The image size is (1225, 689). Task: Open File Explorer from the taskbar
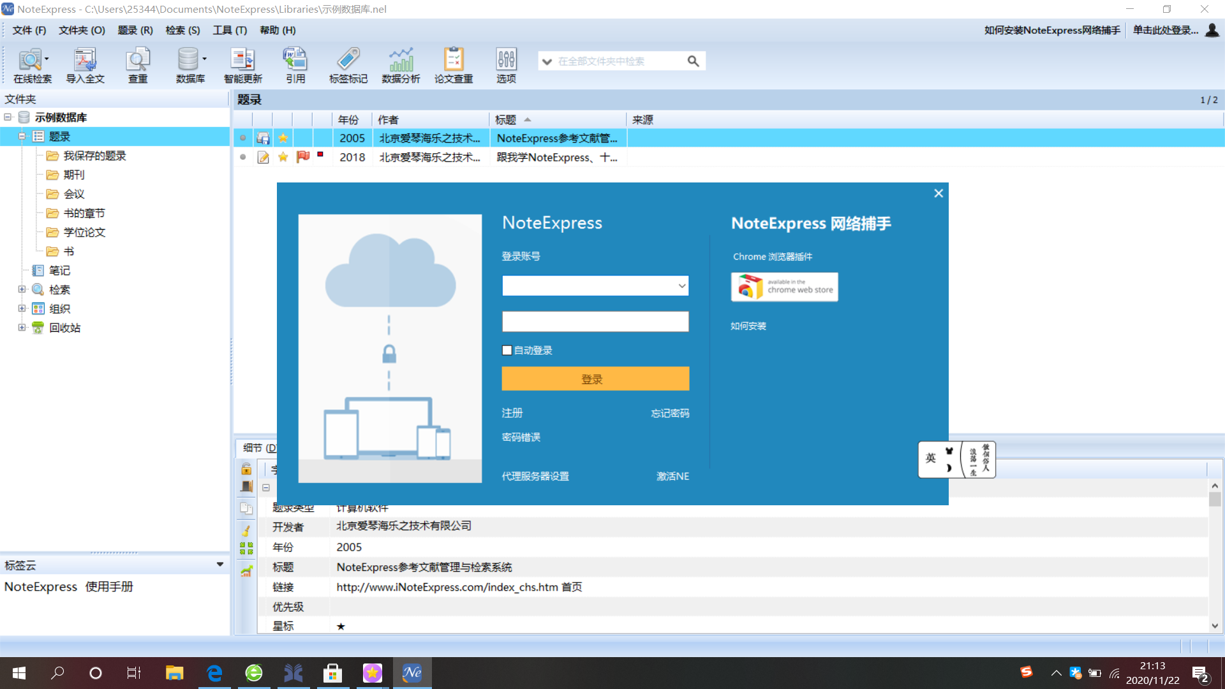click(x=174, y=672)
